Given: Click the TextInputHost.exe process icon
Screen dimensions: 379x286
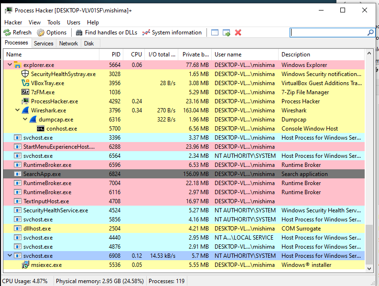Looking at the screenshot, I should pyautogui.click(x=17, y=201).
